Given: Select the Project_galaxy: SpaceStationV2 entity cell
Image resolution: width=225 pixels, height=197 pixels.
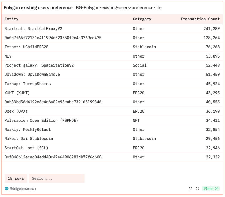Looking at the screenshot, I should (39, 65).
